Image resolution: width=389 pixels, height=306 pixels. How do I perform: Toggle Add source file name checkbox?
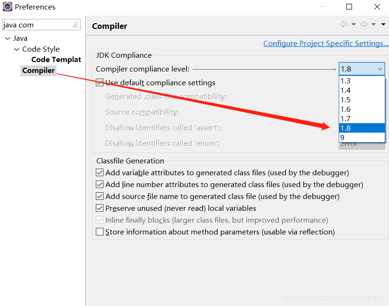tap(100, 197)
